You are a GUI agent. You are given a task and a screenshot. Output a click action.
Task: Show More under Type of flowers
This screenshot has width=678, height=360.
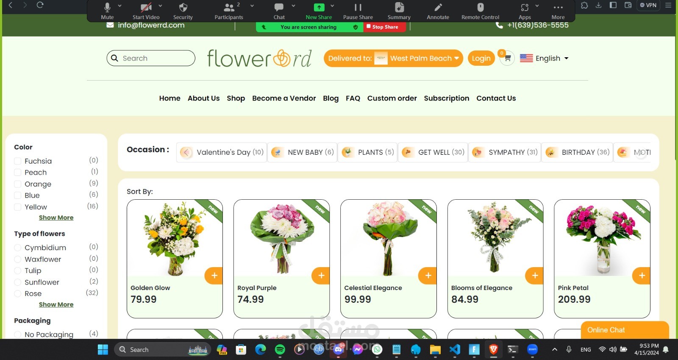[x=56, y=304]
